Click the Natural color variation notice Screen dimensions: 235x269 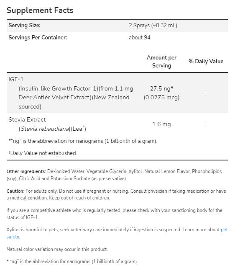[x=57, y=249]
